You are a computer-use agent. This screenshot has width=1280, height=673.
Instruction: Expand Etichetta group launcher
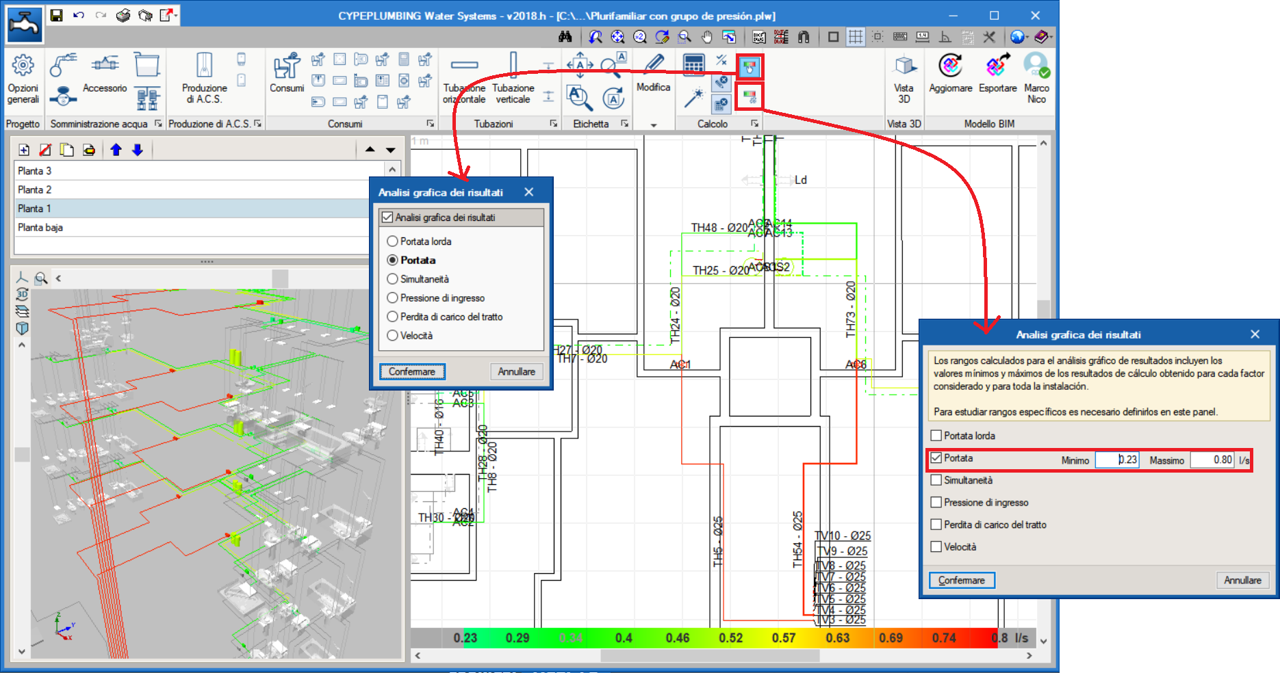point(625,124)
